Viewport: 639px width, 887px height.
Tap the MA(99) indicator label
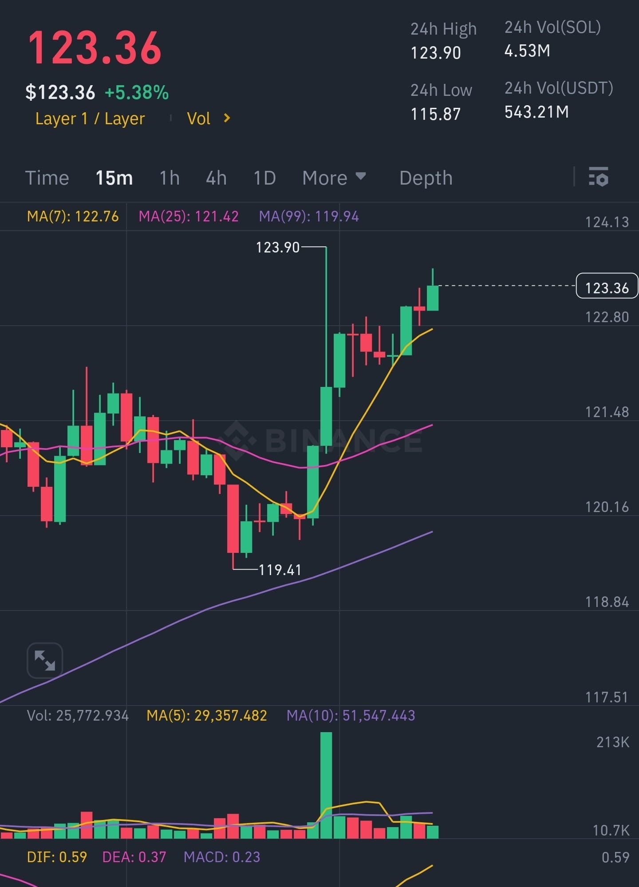tap(309, 217)
